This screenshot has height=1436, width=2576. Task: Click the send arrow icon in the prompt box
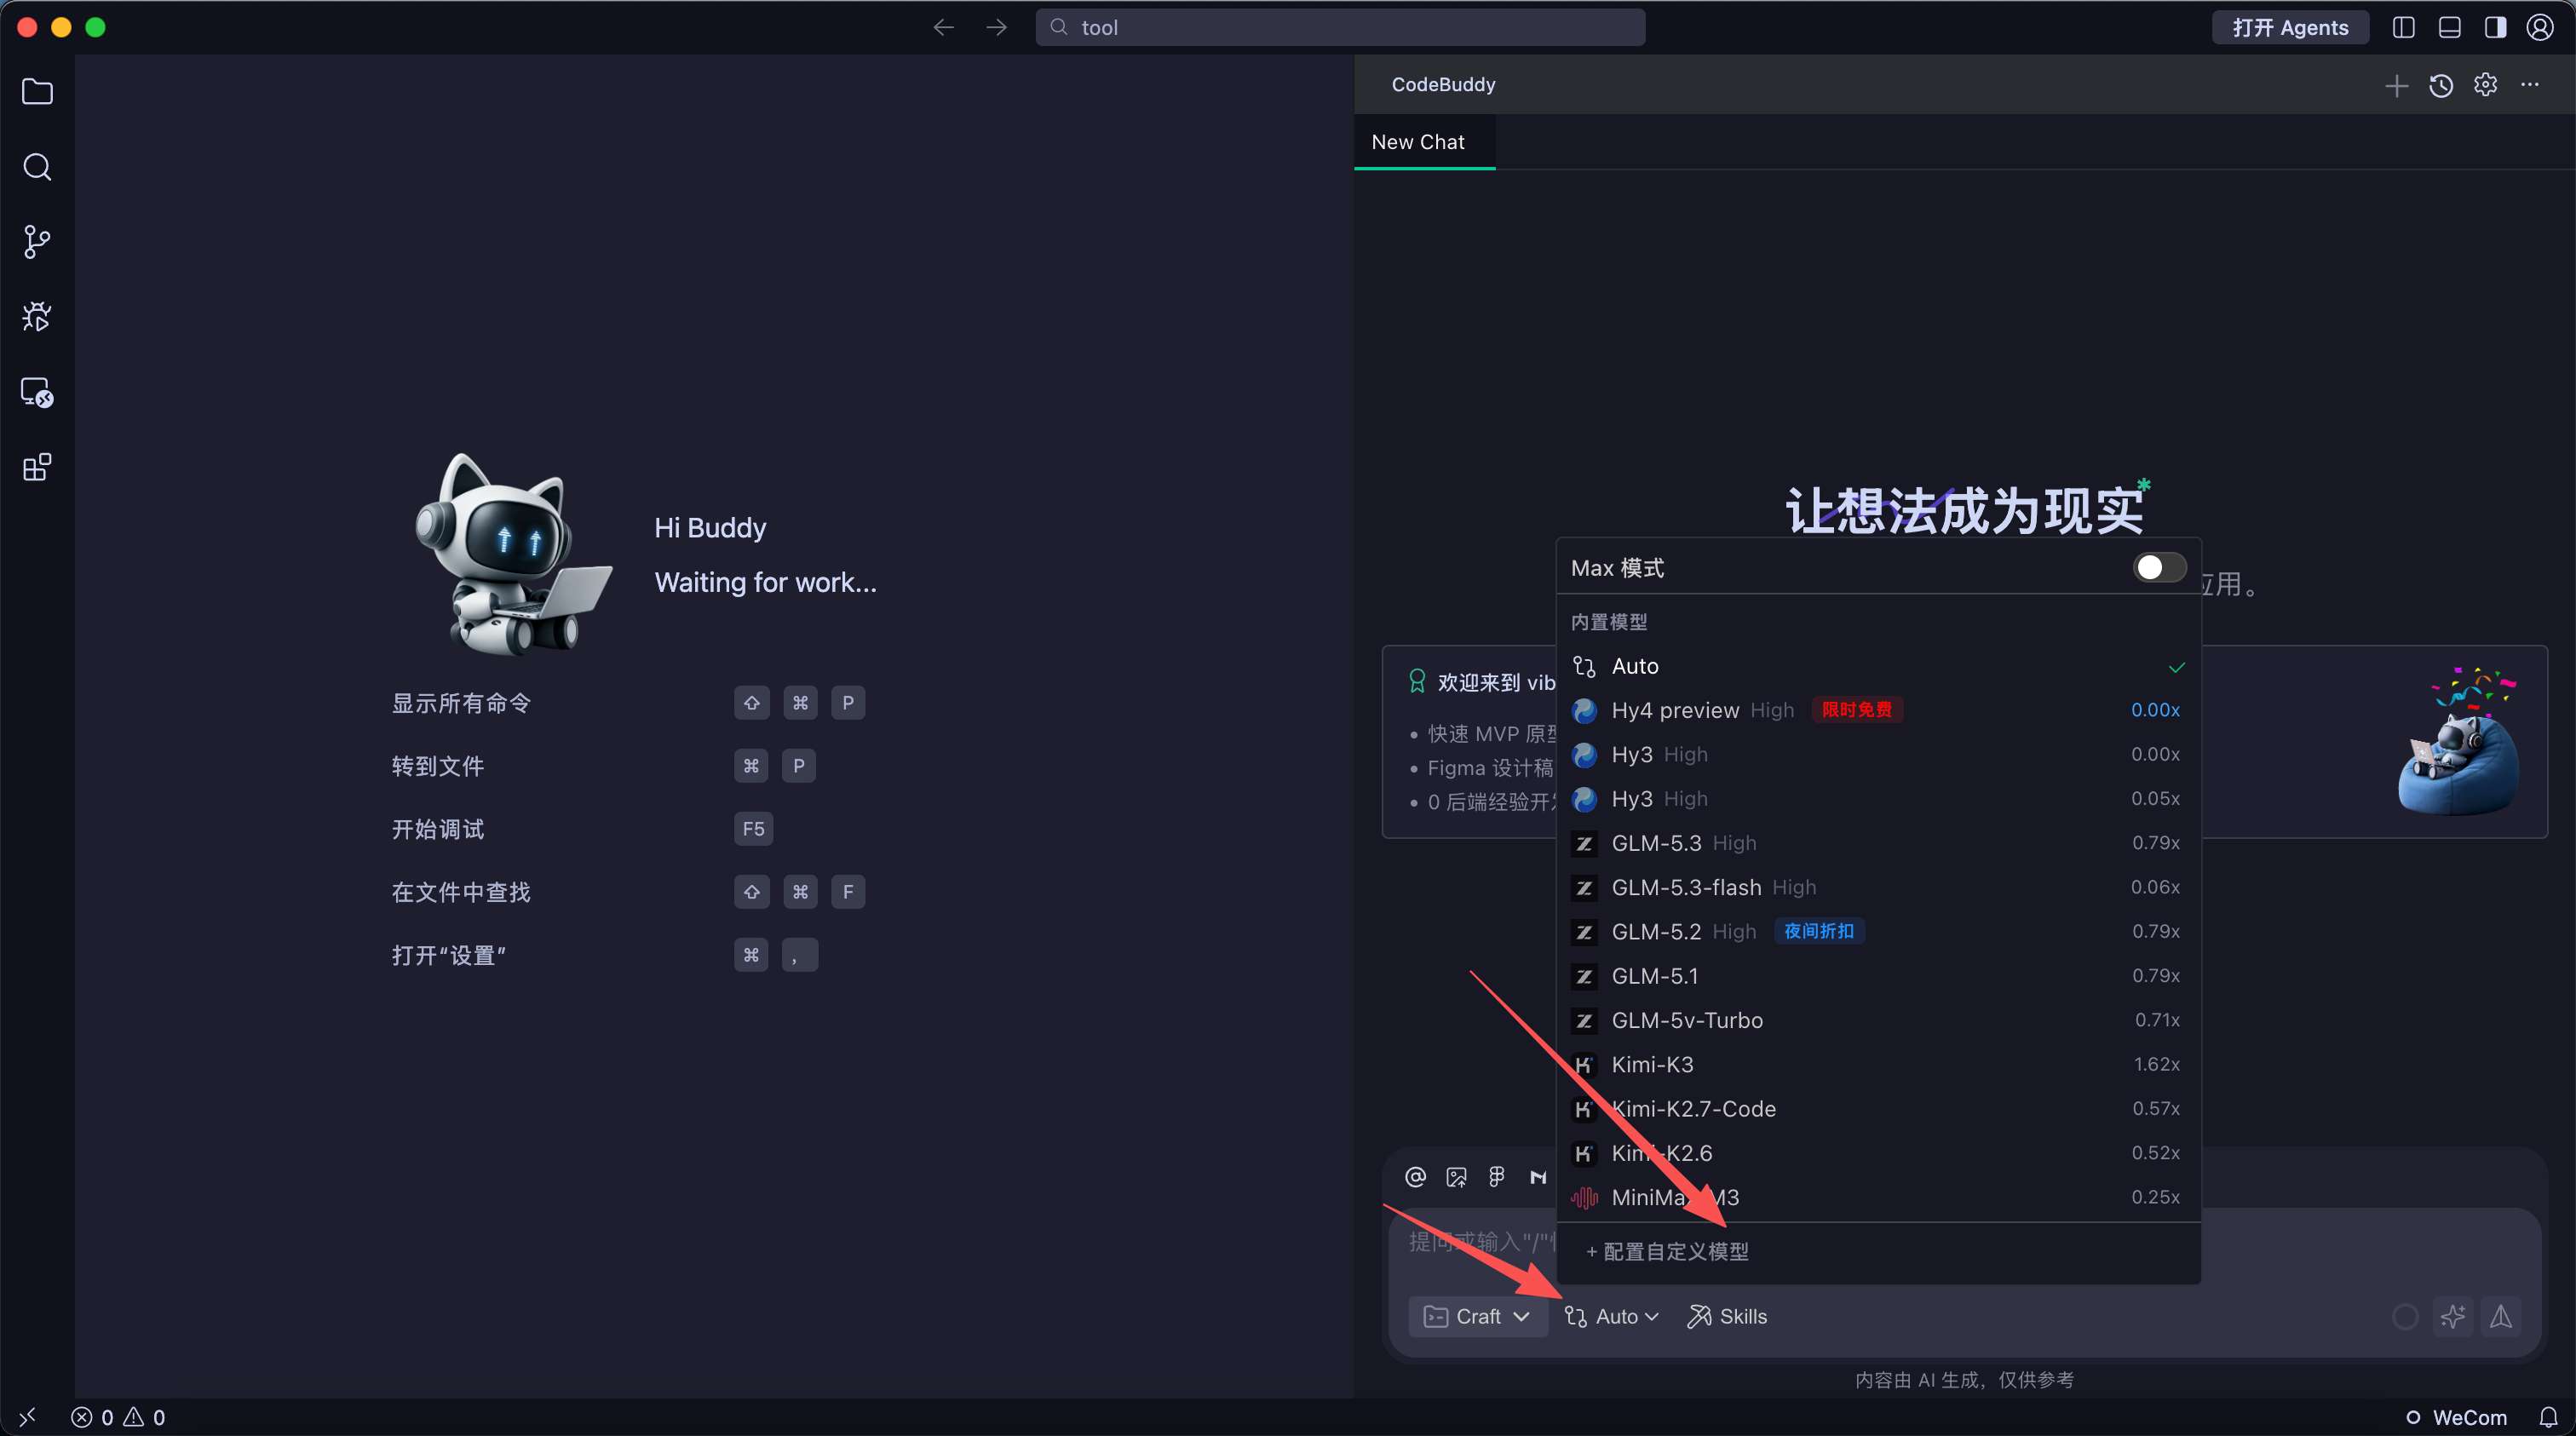(2501, 1316)
